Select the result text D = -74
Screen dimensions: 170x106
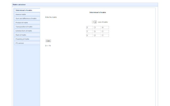pos(48,46)
